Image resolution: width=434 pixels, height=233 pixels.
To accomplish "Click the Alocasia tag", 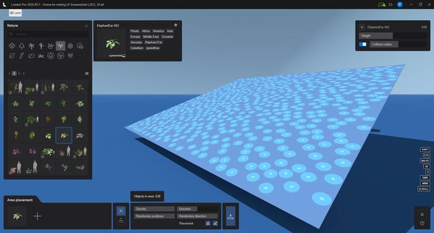I will click(136, 42).
